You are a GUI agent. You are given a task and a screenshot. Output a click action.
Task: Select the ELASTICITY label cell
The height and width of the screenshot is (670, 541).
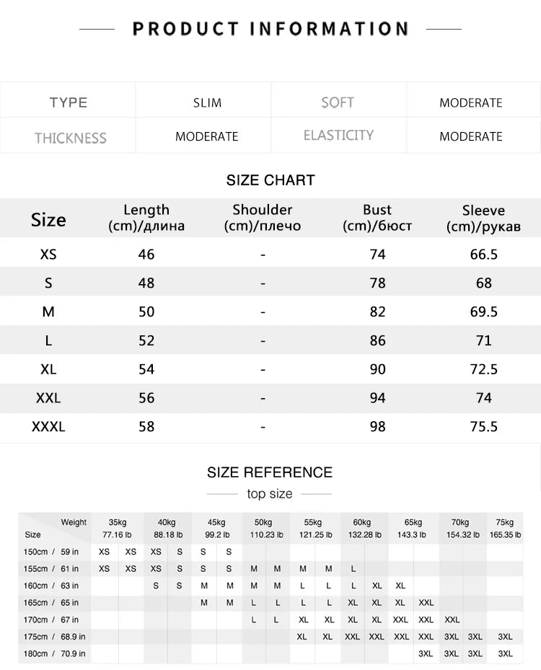338,136
